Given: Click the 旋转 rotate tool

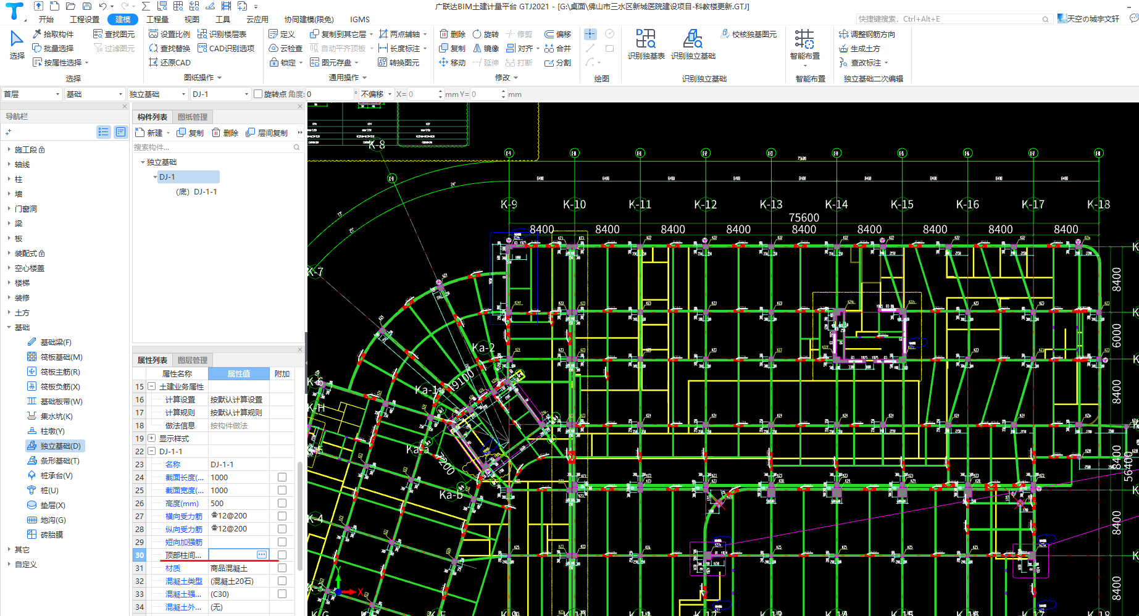Looking at the screenshot, I should (485, 34).
